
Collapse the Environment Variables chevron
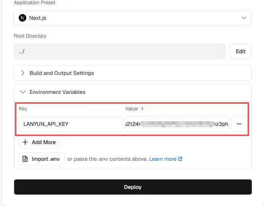tap(22, 92)
